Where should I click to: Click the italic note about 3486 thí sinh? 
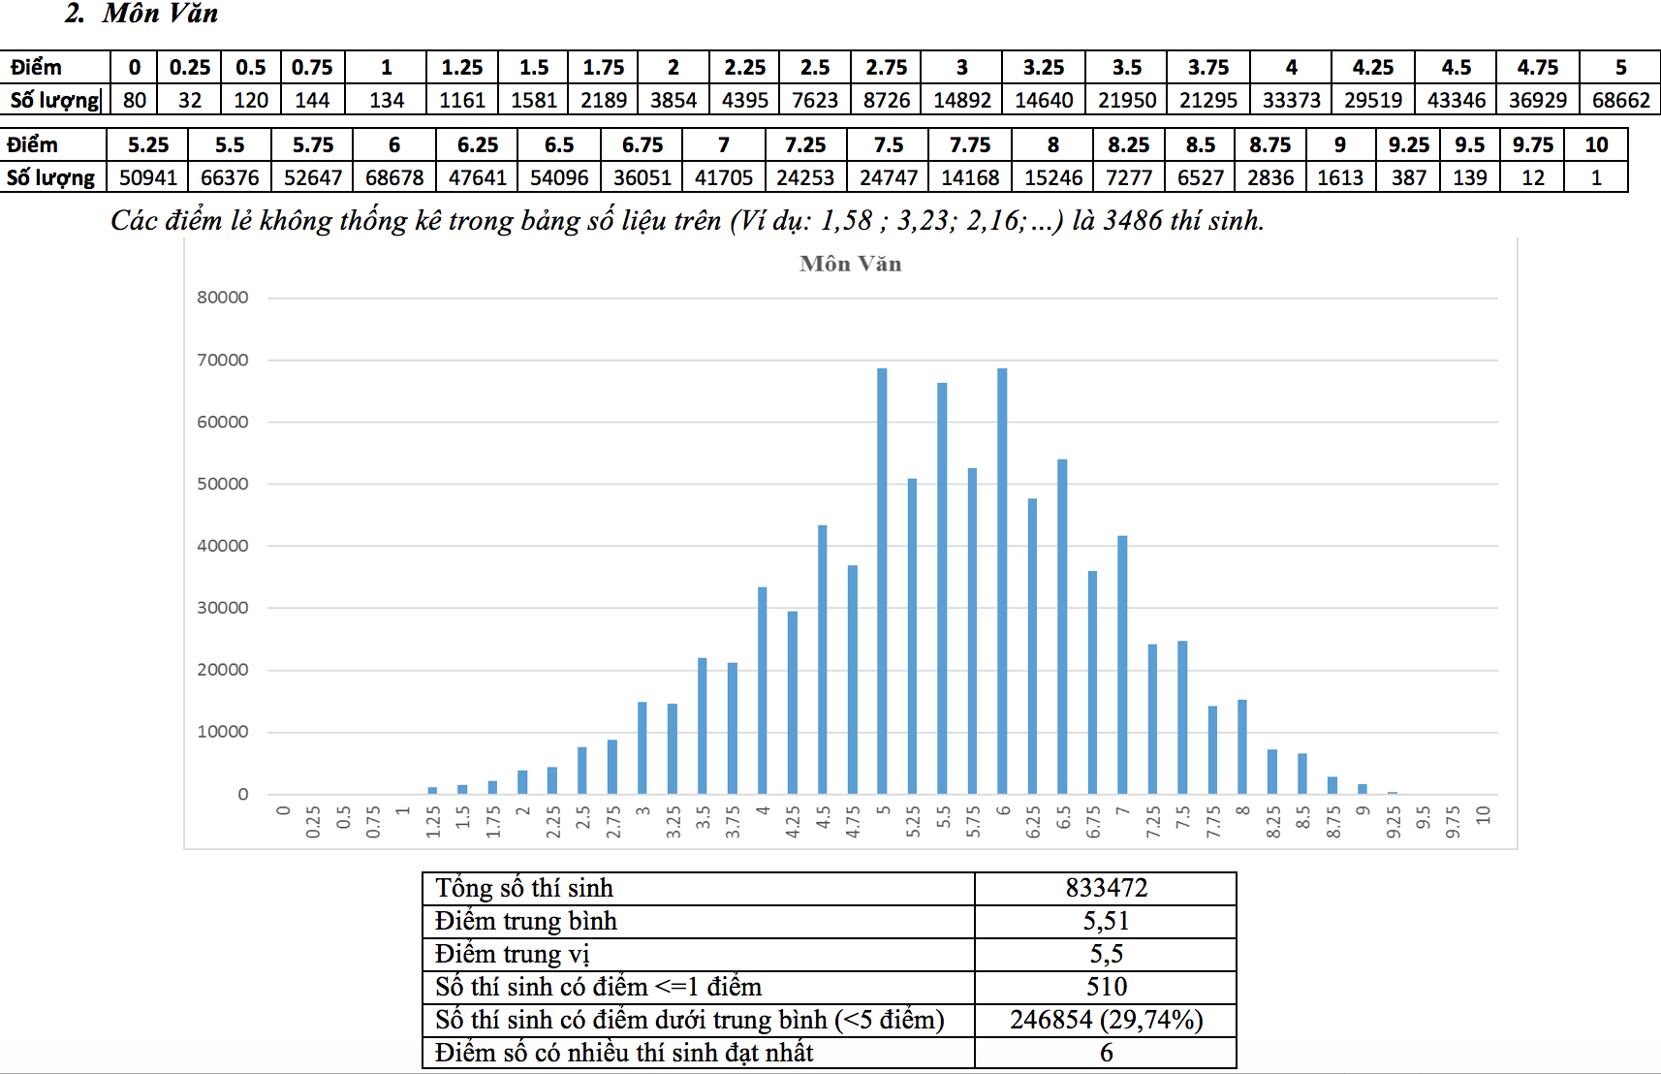[x=687, y=220]
